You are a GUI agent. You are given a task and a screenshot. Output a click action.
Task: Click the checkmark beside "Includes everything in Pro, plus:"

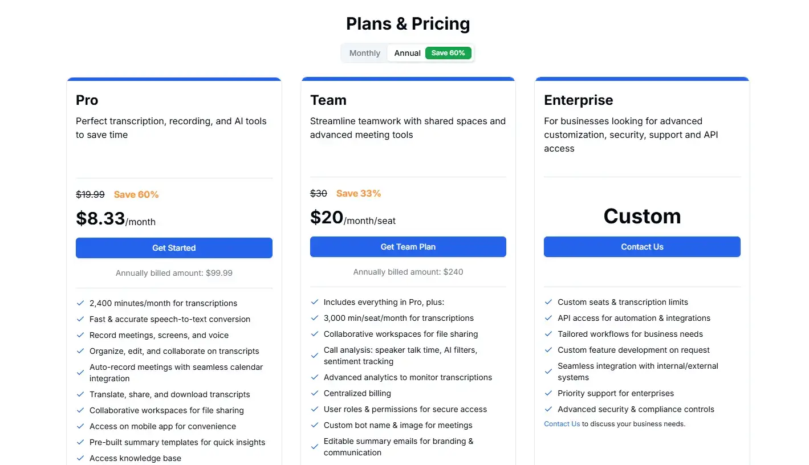[x=314, y=302]
